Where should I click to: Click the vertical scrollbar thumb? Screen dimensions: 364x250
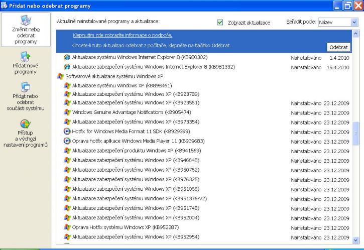[x=355, y=133]
